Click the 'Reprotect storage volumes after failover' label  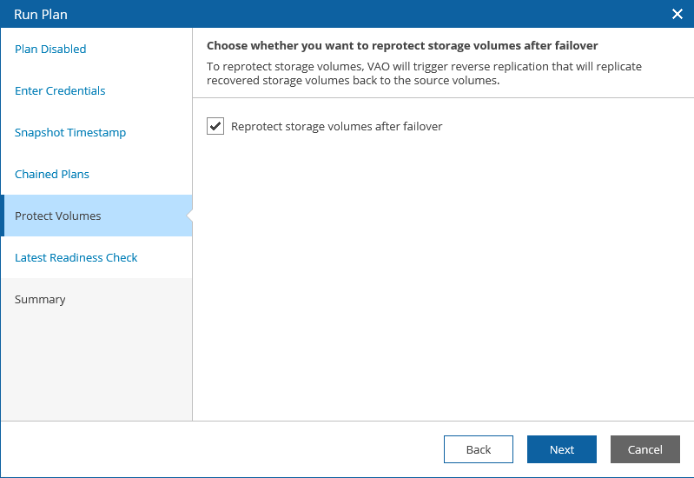point(337,127)
